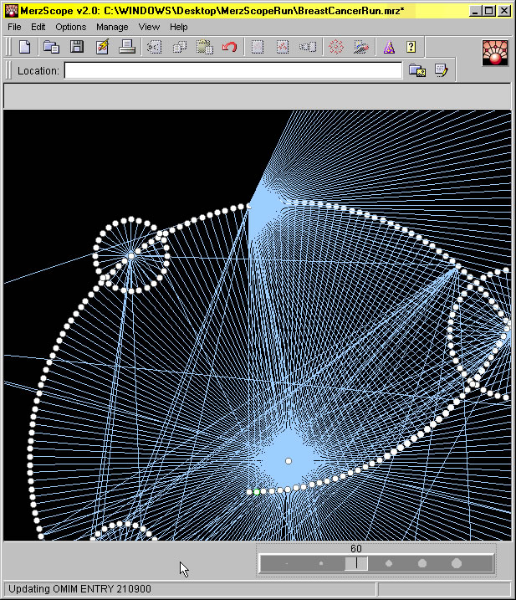Click the central white node in the graph
Screen dimensions: 516x600
pyautogui.click(x=289, y=461)
